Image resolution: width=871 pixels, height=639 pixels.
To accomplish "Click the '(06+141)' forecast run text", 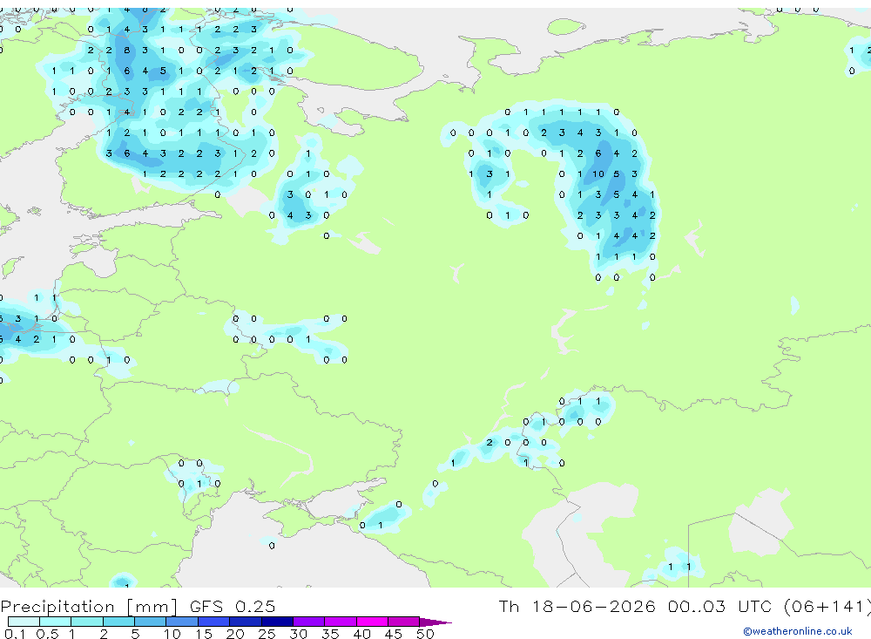I will 828,606.
